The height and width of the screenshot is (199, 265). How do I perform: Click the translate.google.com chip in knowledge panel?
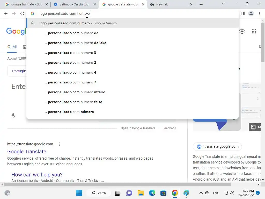pos(217,147)
